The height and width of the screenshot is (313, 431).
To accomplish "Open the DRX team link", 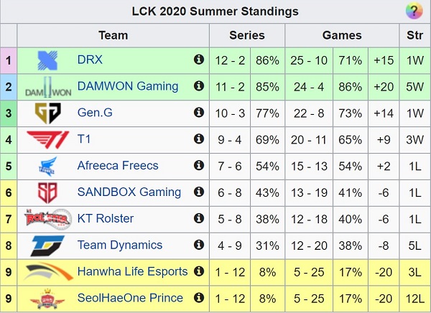I will (90, 60).
